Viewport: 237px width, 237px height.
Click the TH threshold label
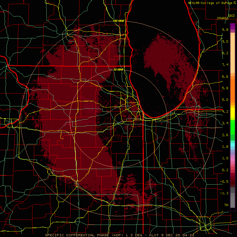coord(226,205)
